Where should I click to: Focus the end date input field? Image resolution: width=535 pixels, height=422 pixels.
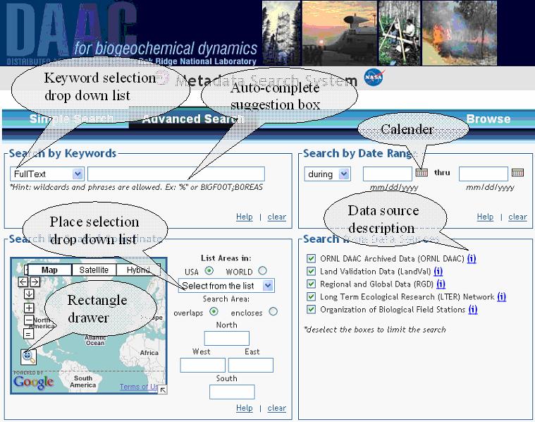[484, 174]
